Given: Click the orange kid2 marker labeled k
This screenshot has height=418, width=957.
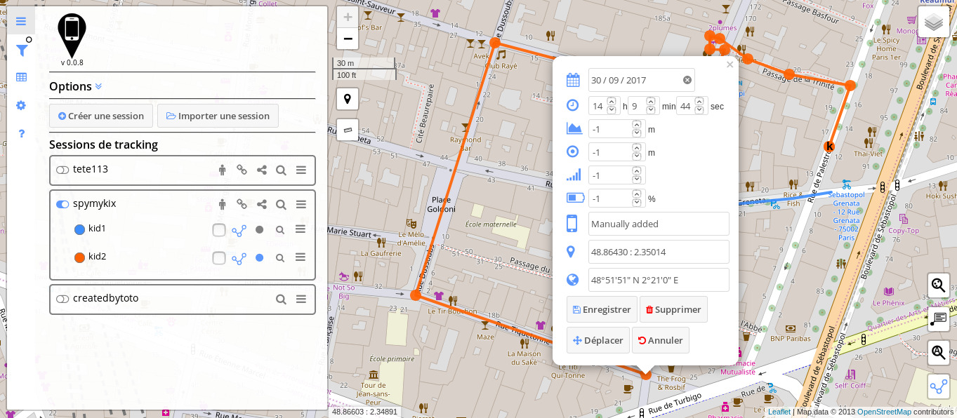Looking at the screenshot, I should [829, 146].
